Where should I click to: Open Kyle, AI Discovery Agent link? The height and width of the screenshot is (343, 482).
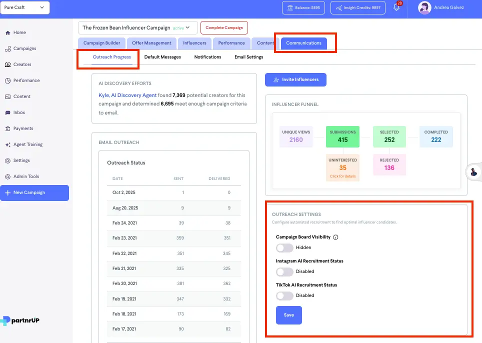pos(127,95)
